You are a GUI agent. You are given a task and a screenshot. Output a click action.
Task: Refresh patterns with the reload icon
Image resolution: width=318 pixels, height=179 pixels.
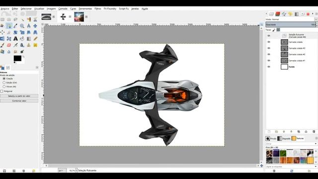click(292, 171)
